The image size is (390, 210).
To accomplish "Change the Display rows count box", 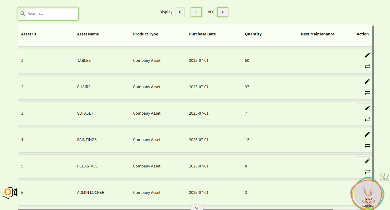I will click(x=180, y=12).
